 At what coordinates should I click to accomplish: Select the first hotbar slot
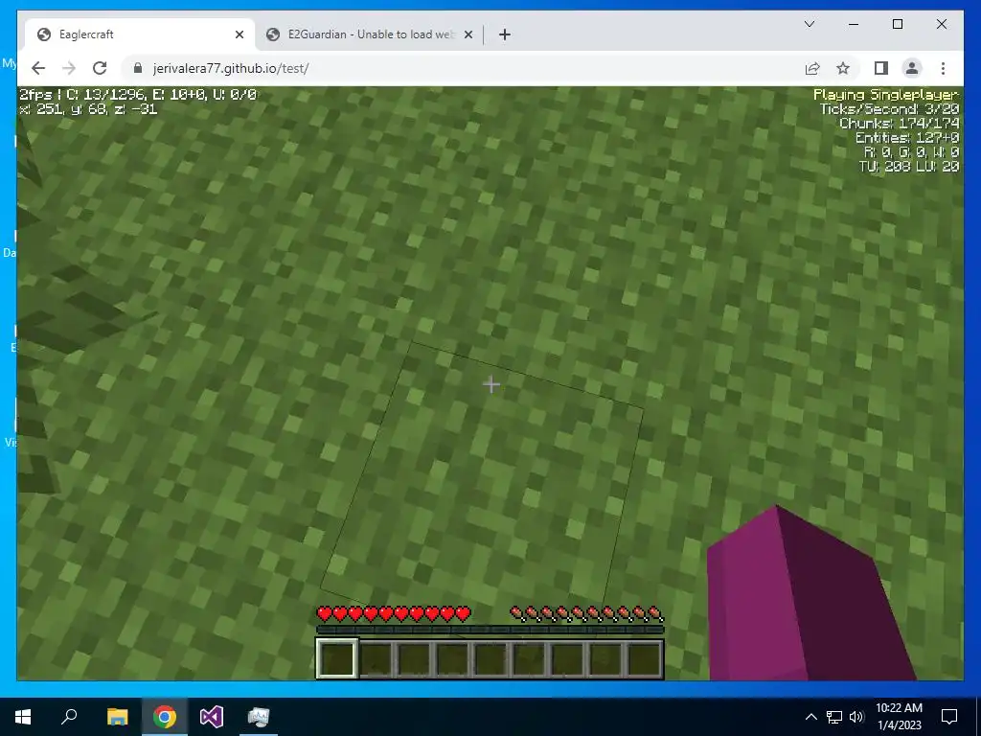click(x=336, y=658)
